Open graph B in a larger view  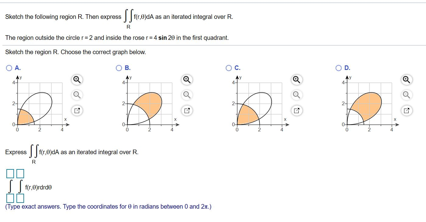coord(187,110)
